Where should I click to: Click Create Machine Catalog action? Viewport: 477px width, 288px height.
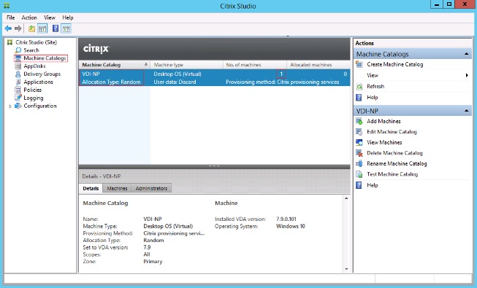point(395,64)
